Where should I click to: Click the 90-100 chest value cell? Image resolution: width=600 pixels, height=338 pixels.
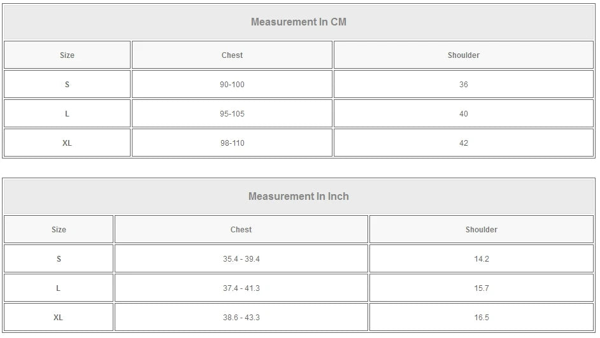tap(232, 85)
